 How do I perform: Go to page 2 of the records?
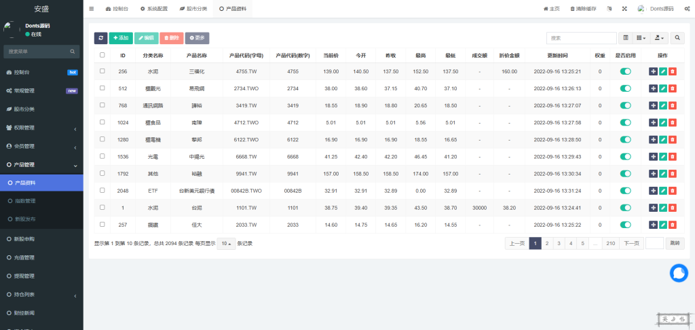tap(546, 243)
